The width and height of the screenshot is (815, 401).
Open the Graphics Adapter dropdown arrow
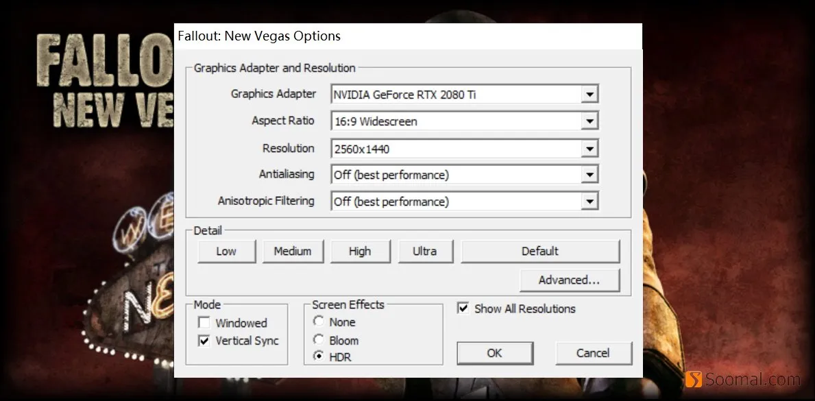click(589, 95)
